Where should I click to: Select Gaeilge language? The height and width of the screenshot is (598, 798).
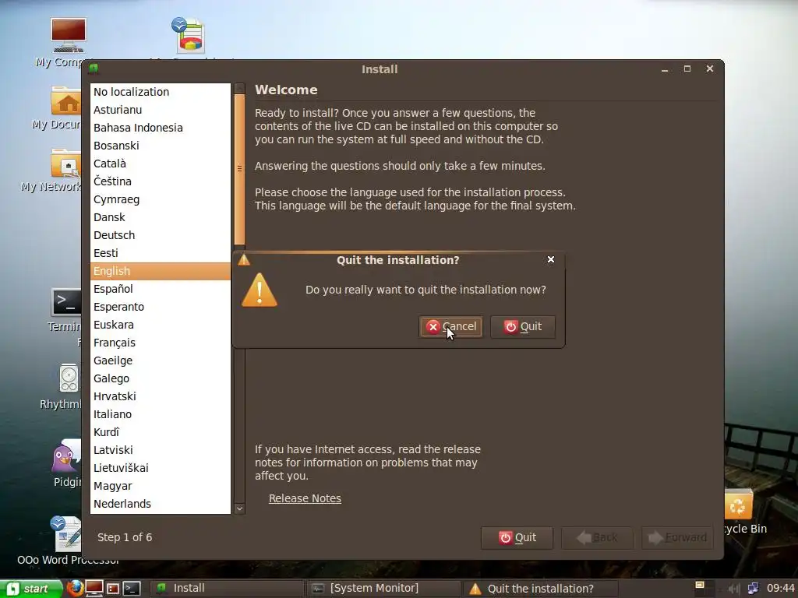click(x=161, y=361)
